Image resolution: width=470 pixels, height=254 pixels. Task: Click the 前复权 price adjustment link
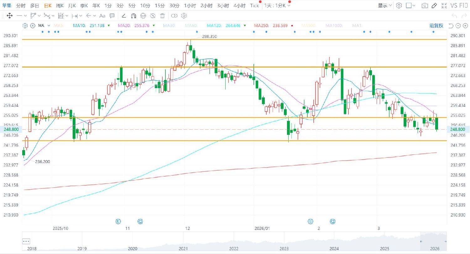pyautogui.click(x=436, y=26)
